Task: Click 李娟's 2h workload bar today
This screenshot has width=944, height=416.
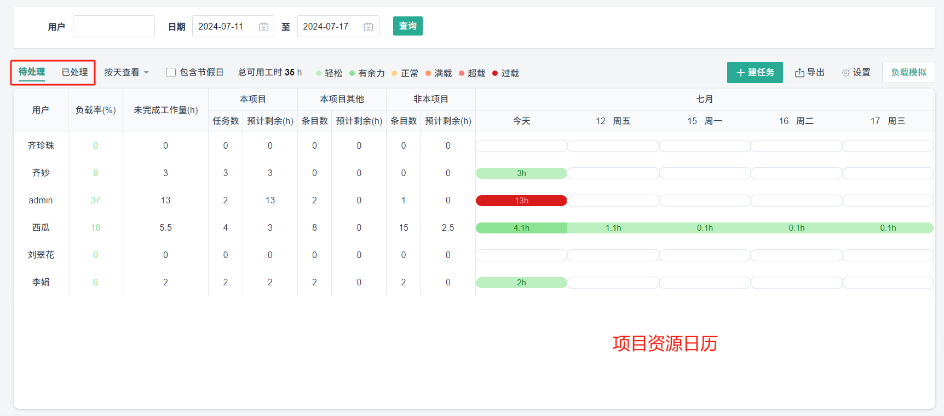Action: (x=521, y=283)
